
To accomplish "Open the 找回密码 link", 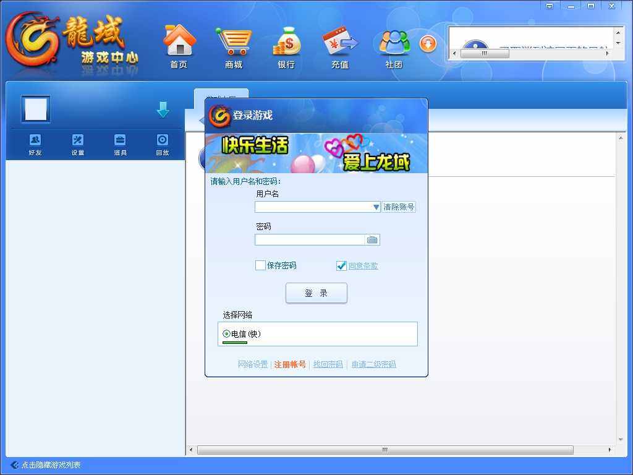I will [328, 364].
